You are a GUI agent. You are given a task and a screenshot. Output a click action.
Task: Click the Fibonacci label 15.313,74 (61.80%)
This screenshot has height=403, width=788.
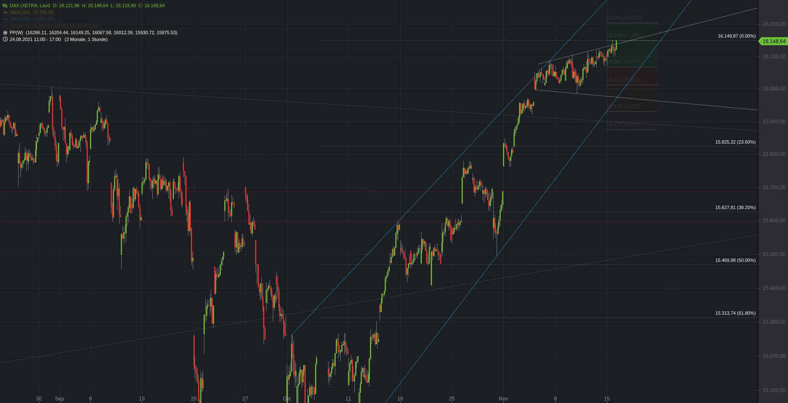(x=735, y=313)
